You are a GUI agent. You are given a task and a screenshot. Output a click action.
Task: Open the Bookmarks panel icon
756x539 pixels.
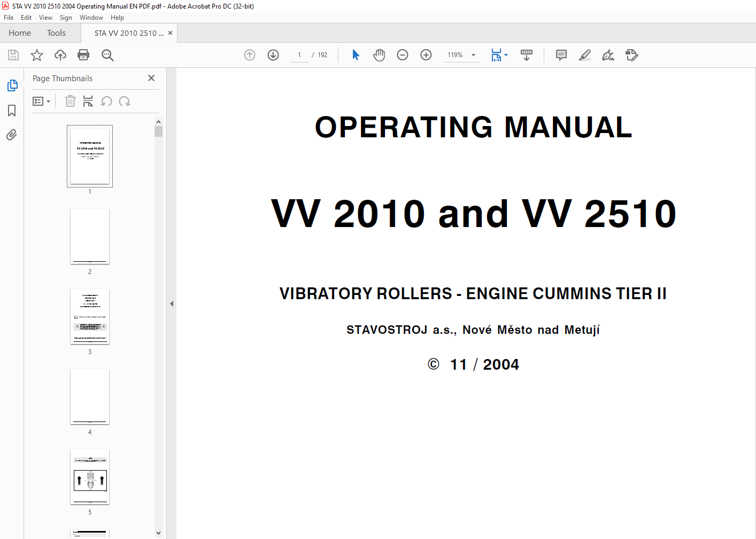[x=12, y=111]
